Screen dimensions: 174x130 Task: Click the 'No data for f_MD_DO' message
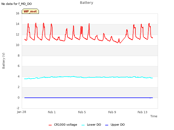pyautogui.click(x=17, y=4)
